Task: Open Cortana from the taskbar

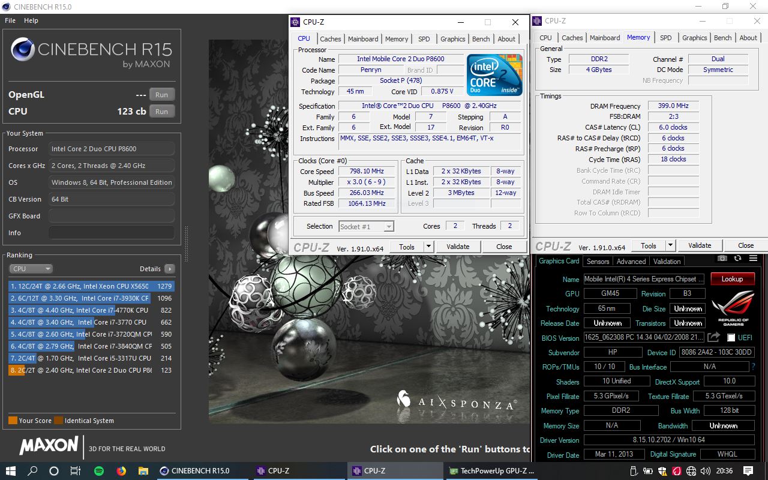Action: pyautogui.click(x=54, y=471)
